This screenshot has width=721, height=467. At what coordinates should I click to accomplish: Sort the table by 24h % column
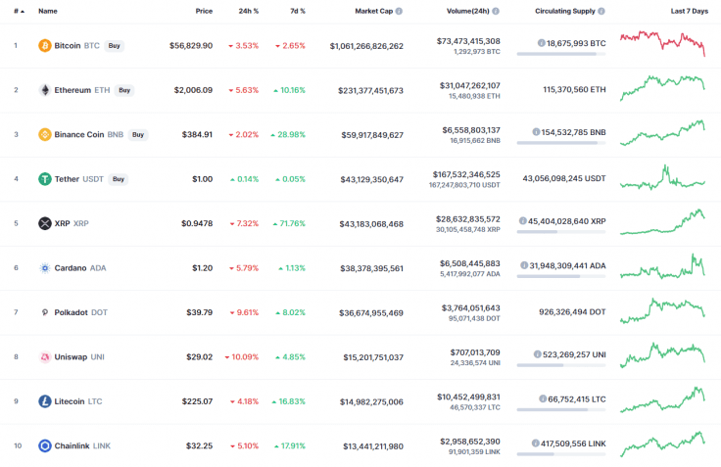[x=249, y=11]
